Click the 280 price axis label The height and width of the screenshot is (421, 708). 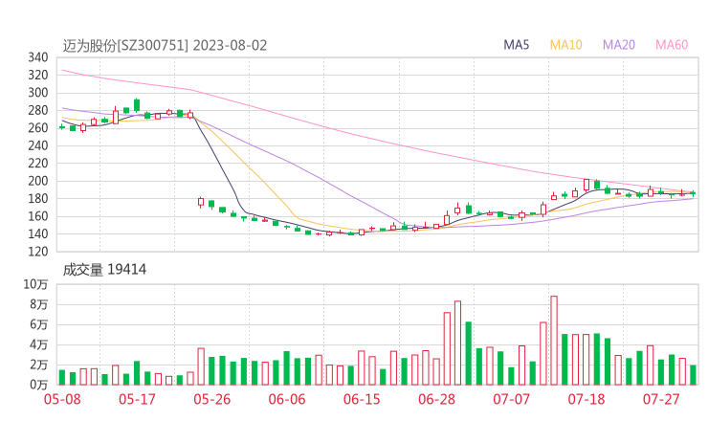coord(38,110)
